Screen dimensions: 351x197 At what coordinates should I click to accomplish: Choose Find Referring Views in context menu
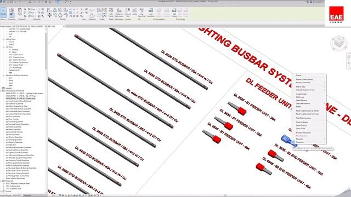(x=303, y=118)
